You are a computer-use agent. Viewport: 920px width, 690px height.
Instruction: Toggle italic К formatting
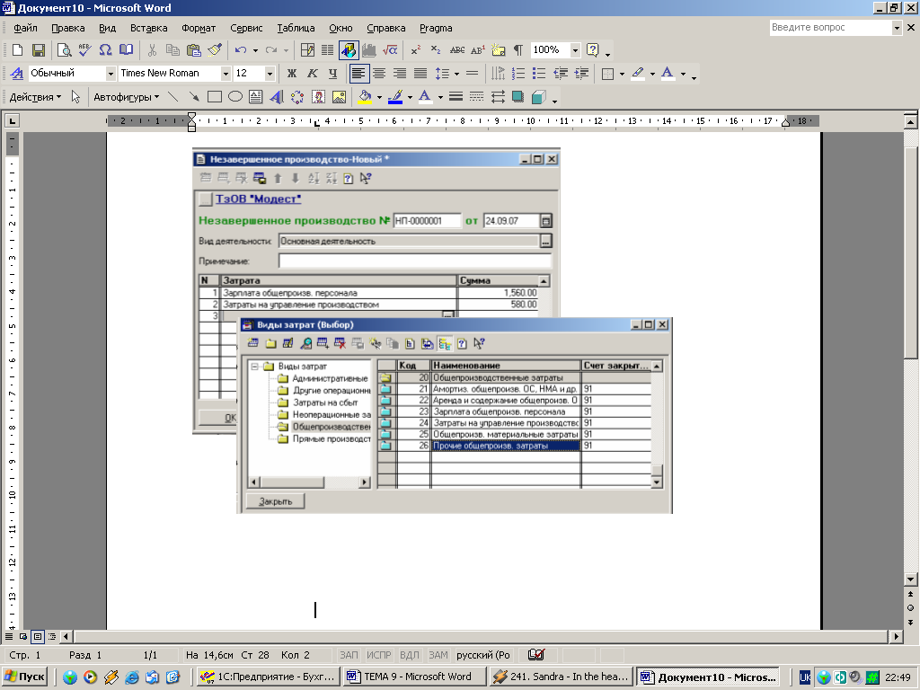tap(312, 74)
